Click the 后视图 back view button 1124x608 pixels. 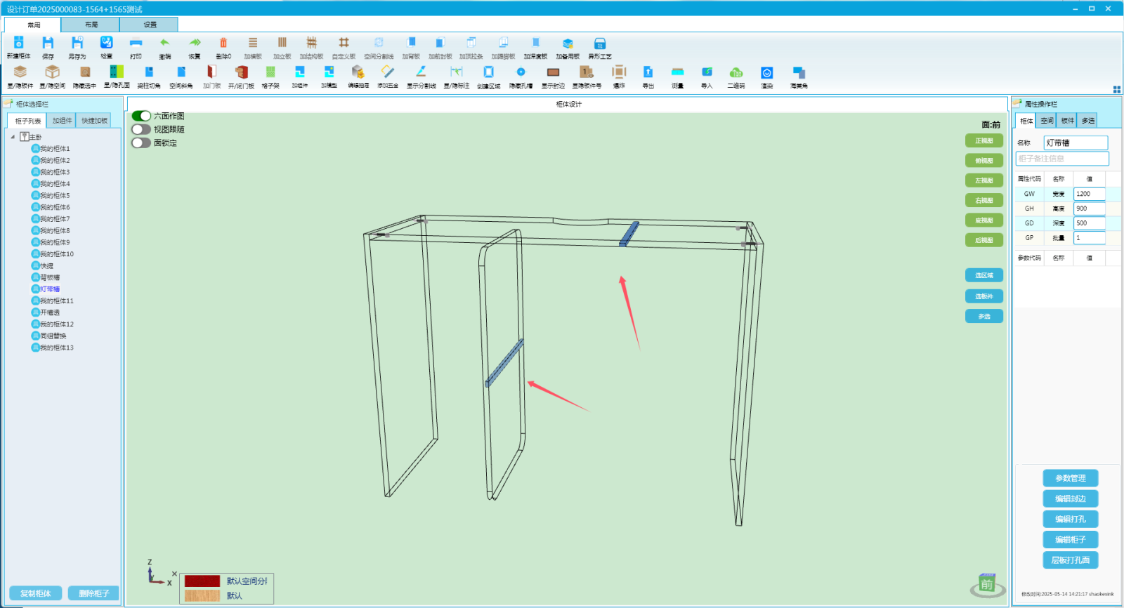click(x=984, y=240)
